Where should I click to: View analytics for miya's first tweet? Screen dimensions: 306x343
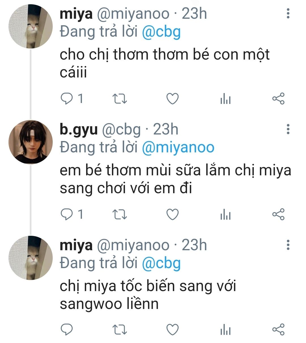pos(226,99)
